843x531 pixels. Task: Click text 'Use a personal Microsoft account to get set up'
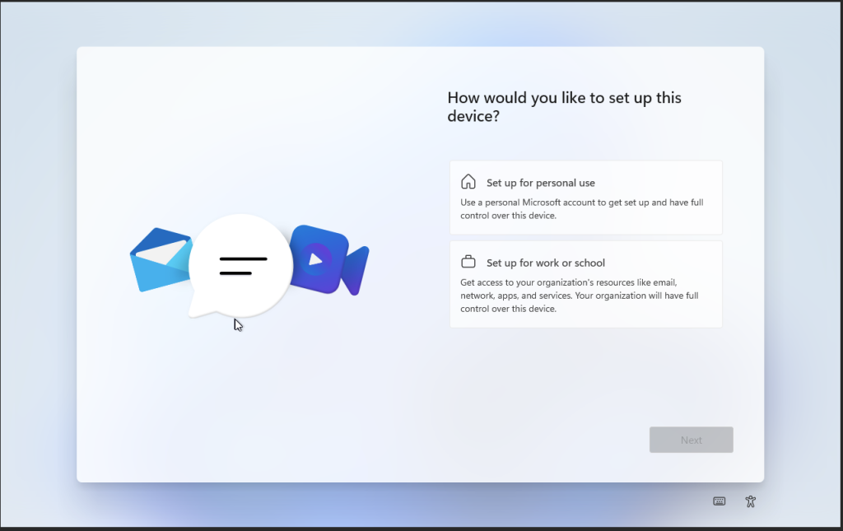click(554, 203)
